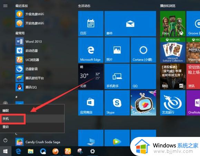Open the 北京 weather tile
This screenshot has height=156, width=200.
(x=91, y=76)
